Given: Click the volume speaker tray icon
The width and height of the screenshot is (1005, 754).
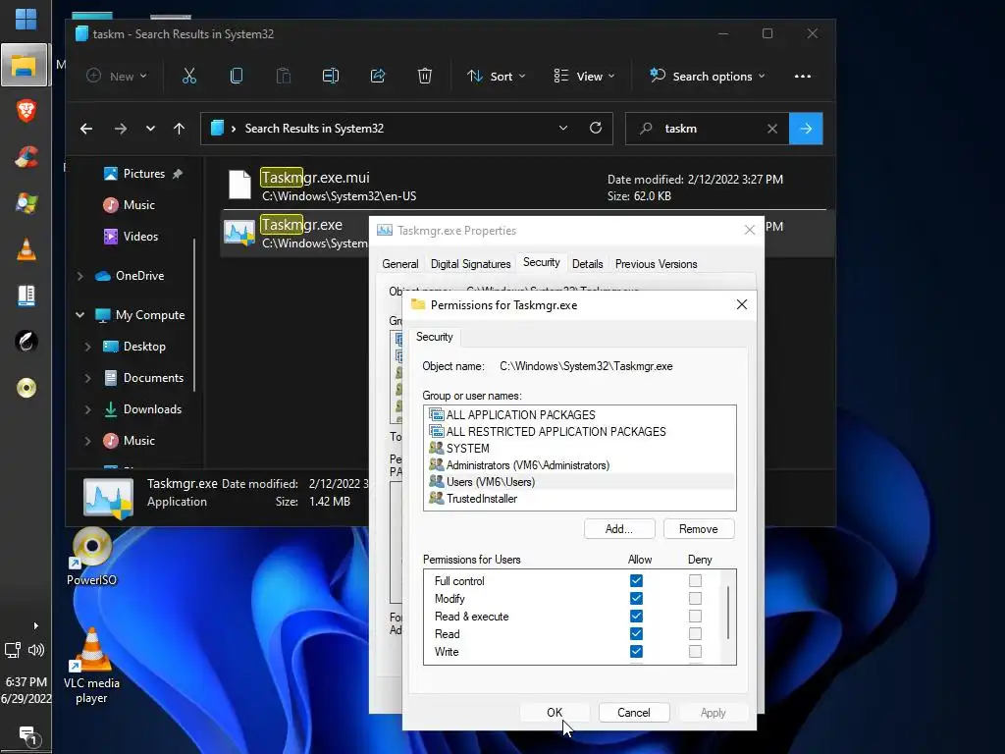Looking at the screenshot, I should click(36, 650).
